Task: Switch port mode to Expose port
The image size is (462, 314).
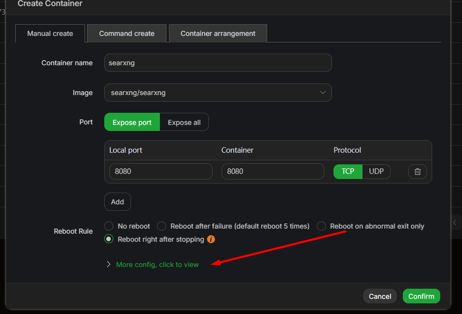Action: pos(132,122)
